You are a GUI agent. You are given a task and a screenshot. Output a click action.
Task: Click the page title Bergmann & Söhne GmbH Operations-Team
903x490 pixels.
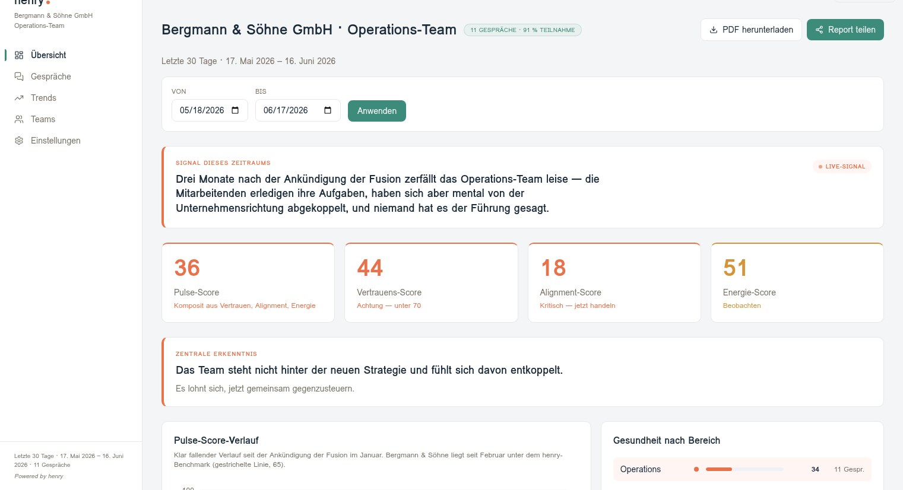pos(309,30)
